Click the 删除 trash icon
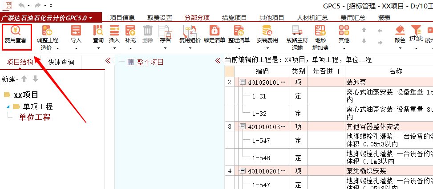Viewport: 433px width, 189px height. (x=148, y=30)
